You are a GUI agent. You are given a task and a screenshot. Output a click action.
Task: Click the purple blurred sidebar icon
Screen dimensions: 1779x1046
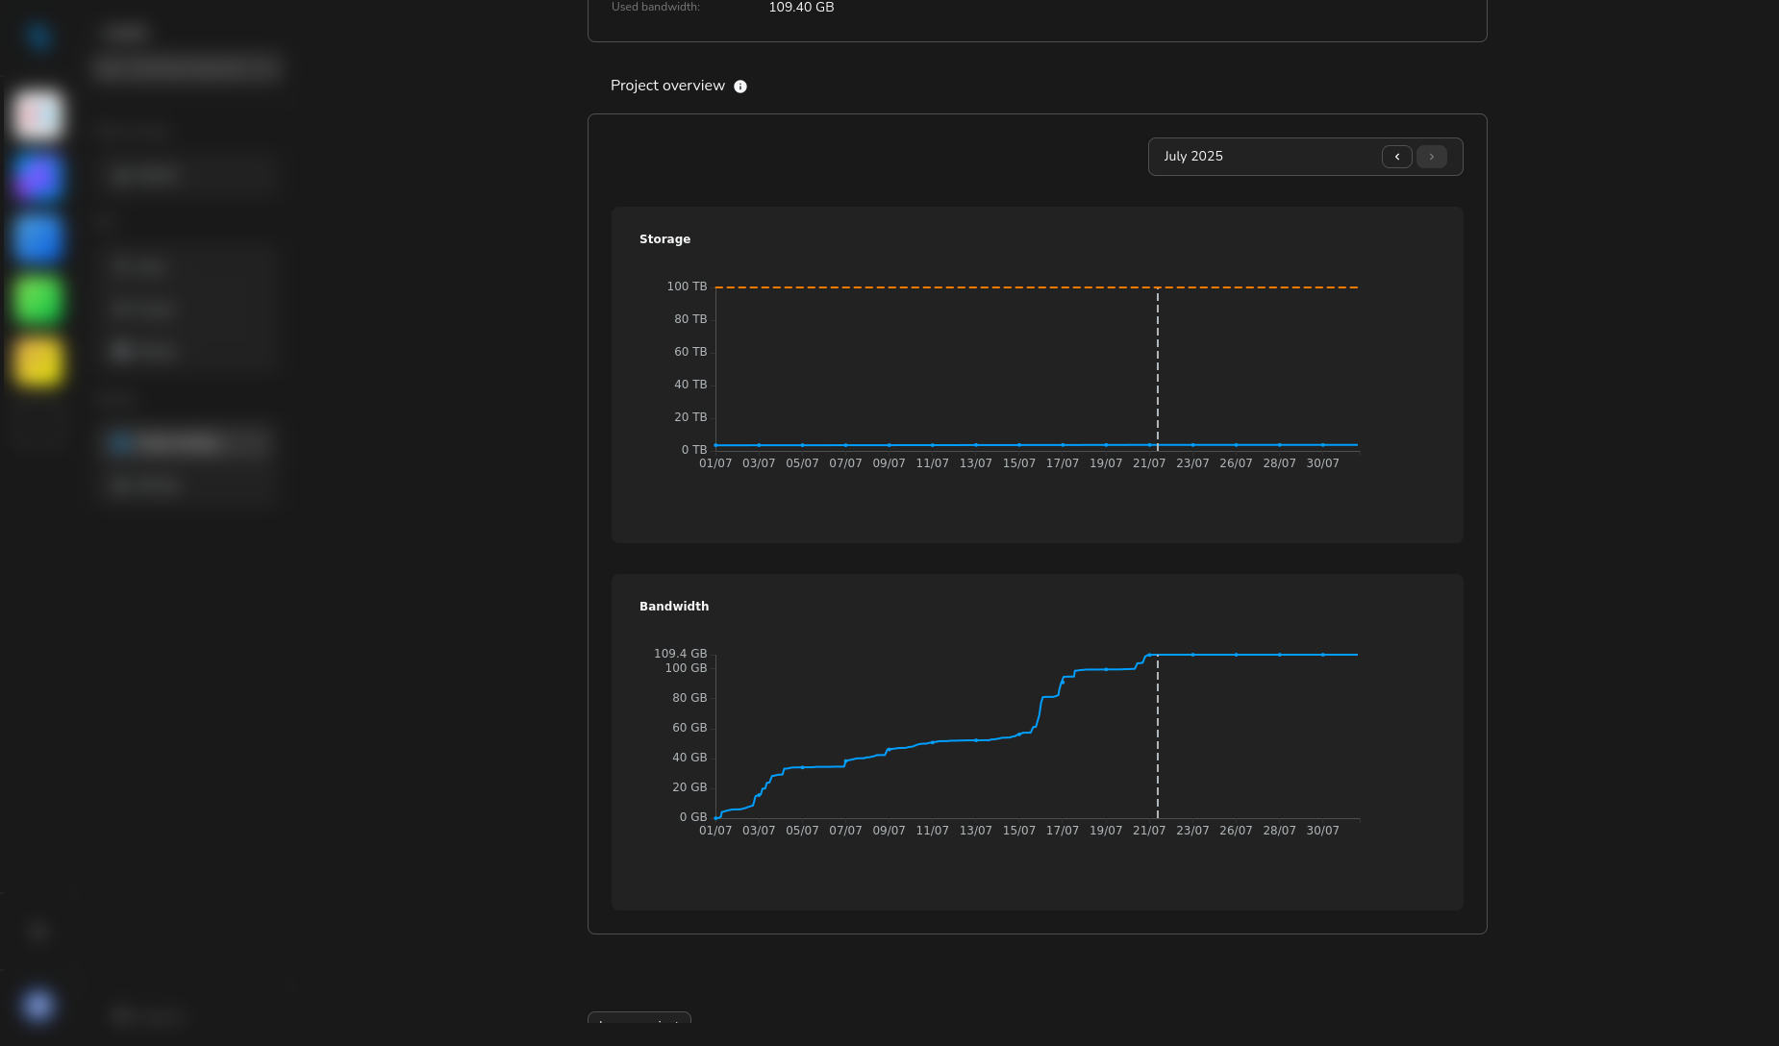click(x=38, y=177)
